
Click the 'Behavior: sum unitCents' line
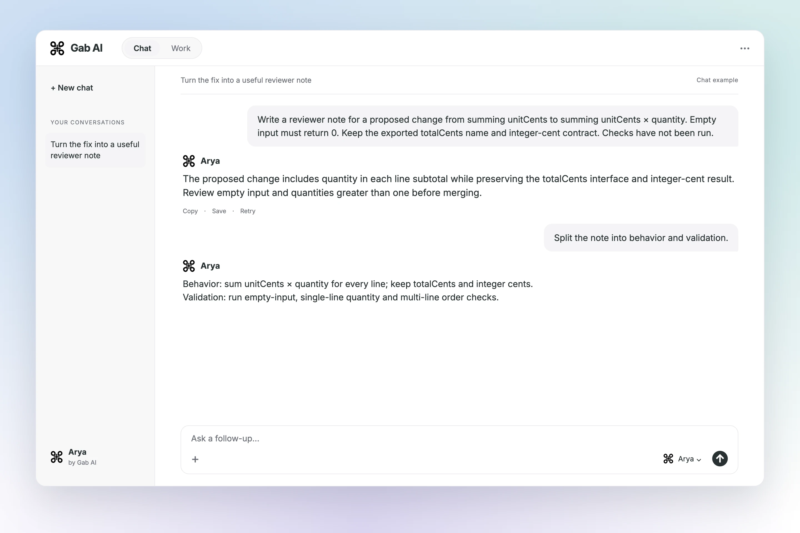coord(358,284)
